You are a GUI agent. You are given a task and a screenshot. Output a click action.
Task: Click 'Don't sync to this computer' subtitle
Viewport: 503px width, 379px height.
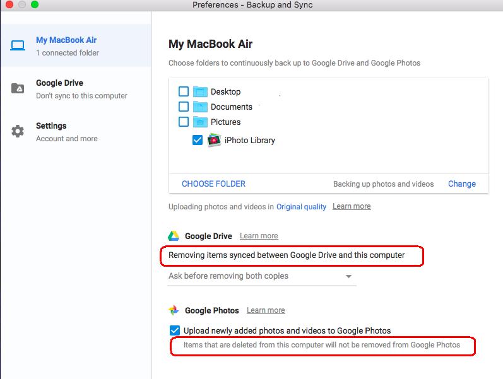click(81, 96)
